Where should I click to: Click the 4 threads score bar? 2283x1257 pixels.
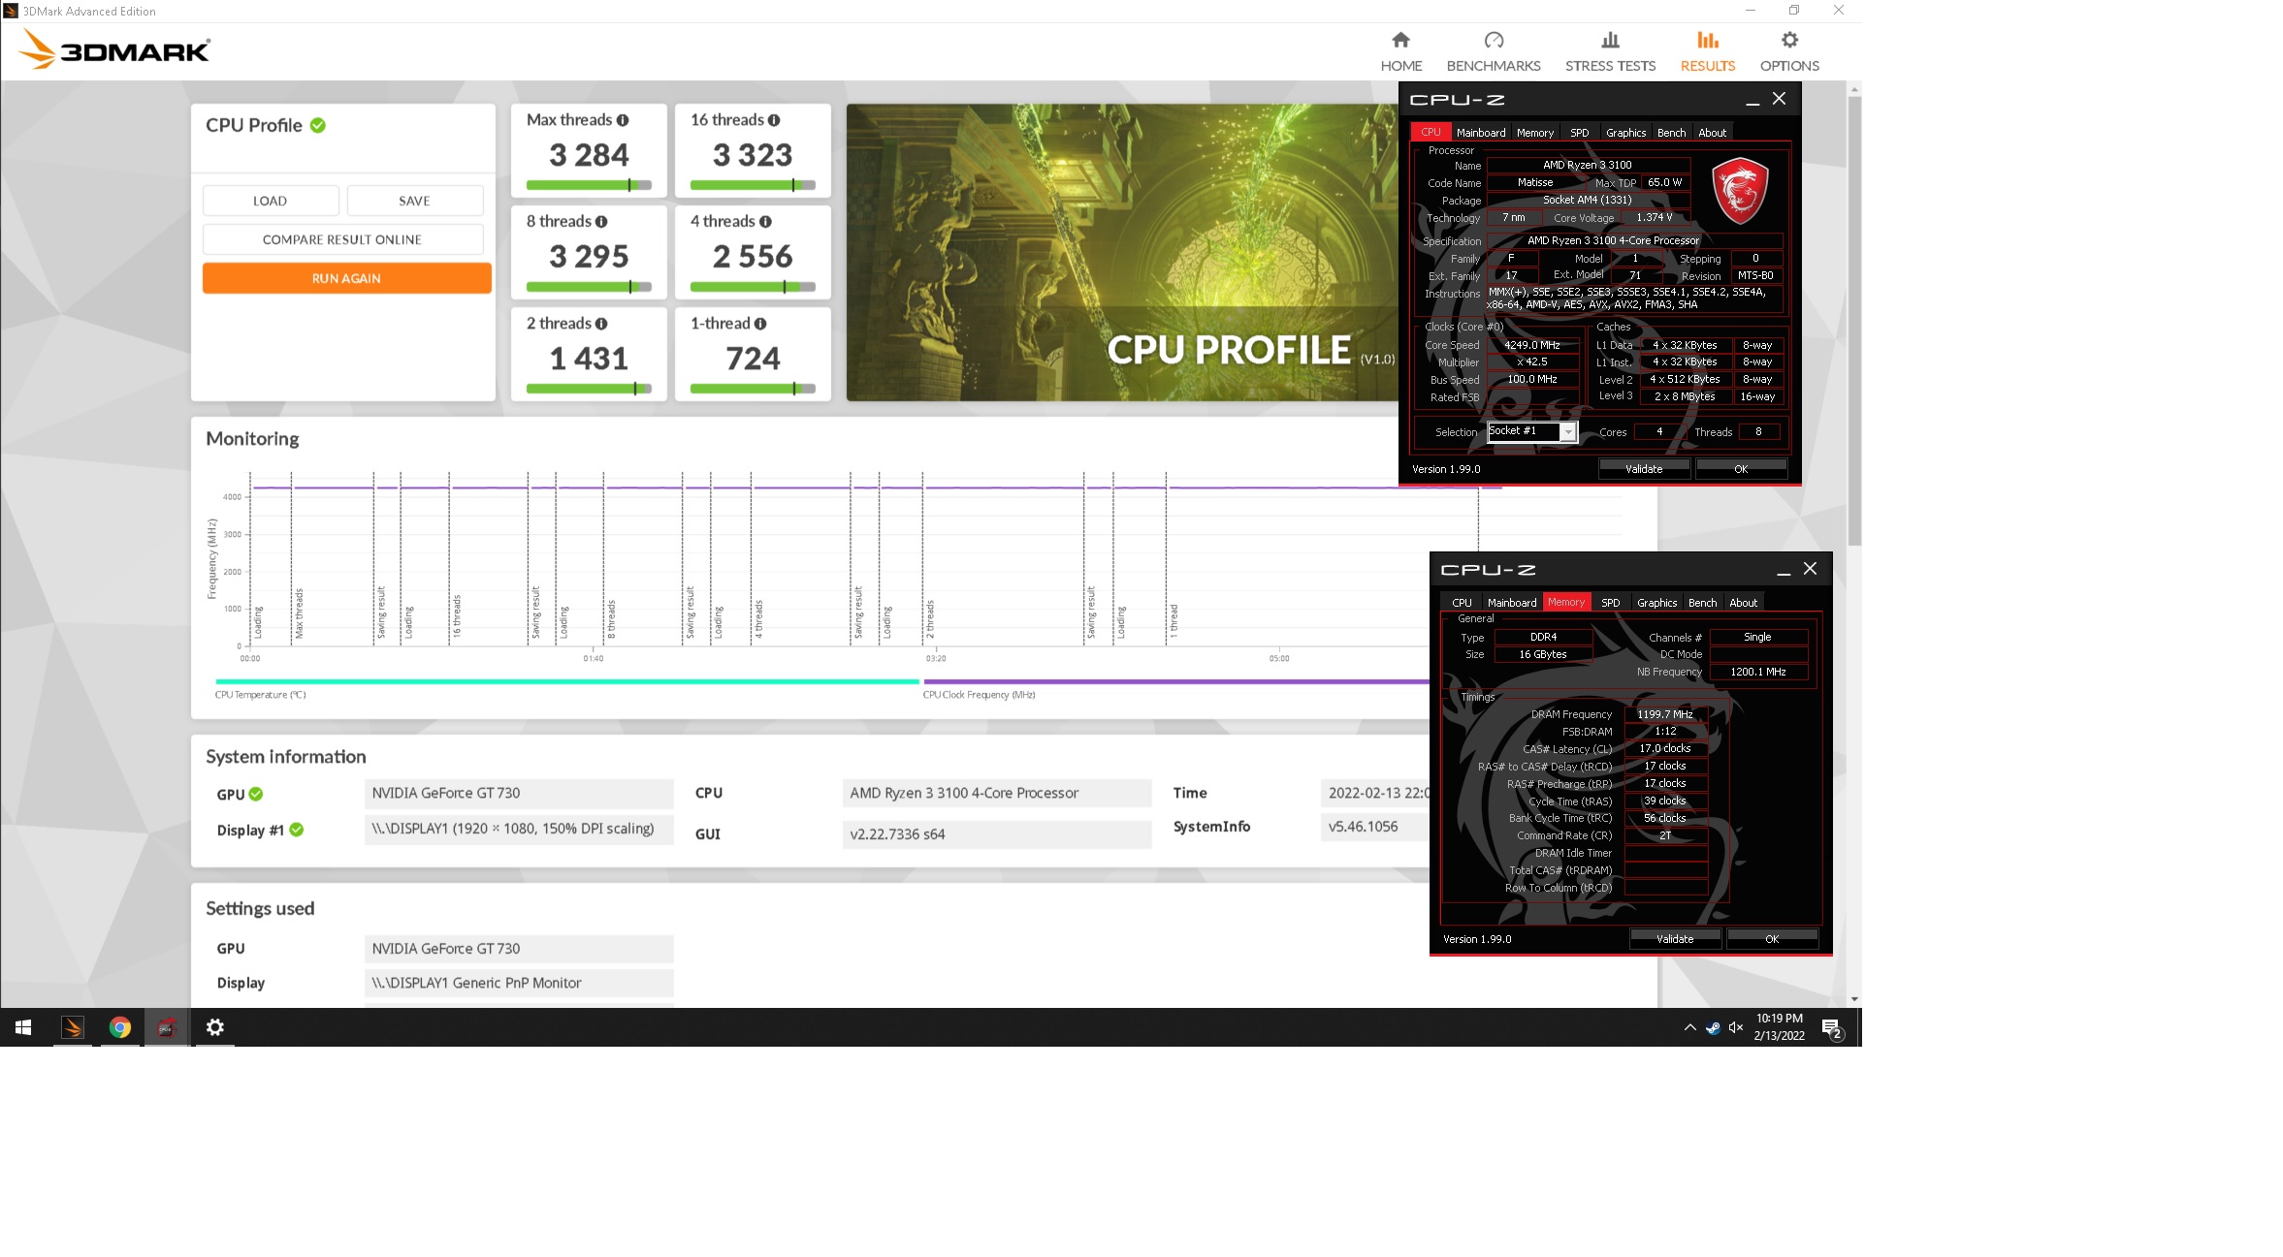click(753, 287)
